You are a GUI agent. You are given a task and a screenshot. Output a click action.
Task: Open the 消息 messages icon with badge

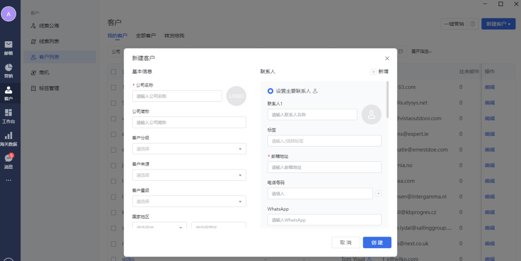click(9, 160)
